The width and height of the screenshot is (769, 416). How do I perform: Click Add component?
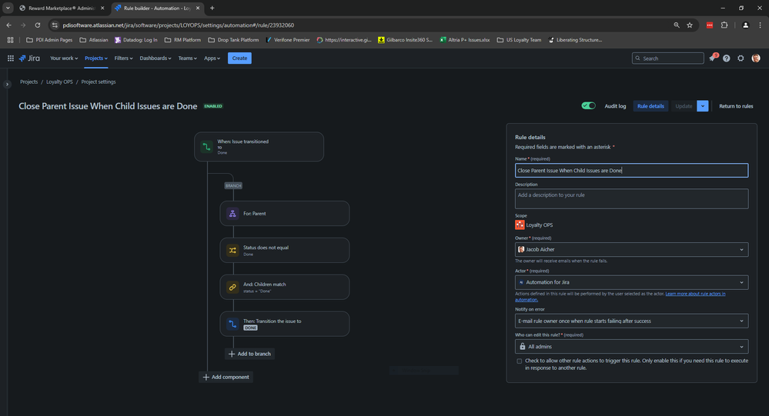coord(226,377)
